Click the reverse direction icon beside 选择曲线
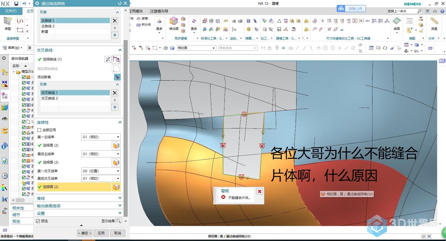 click(x=108, y=59)
